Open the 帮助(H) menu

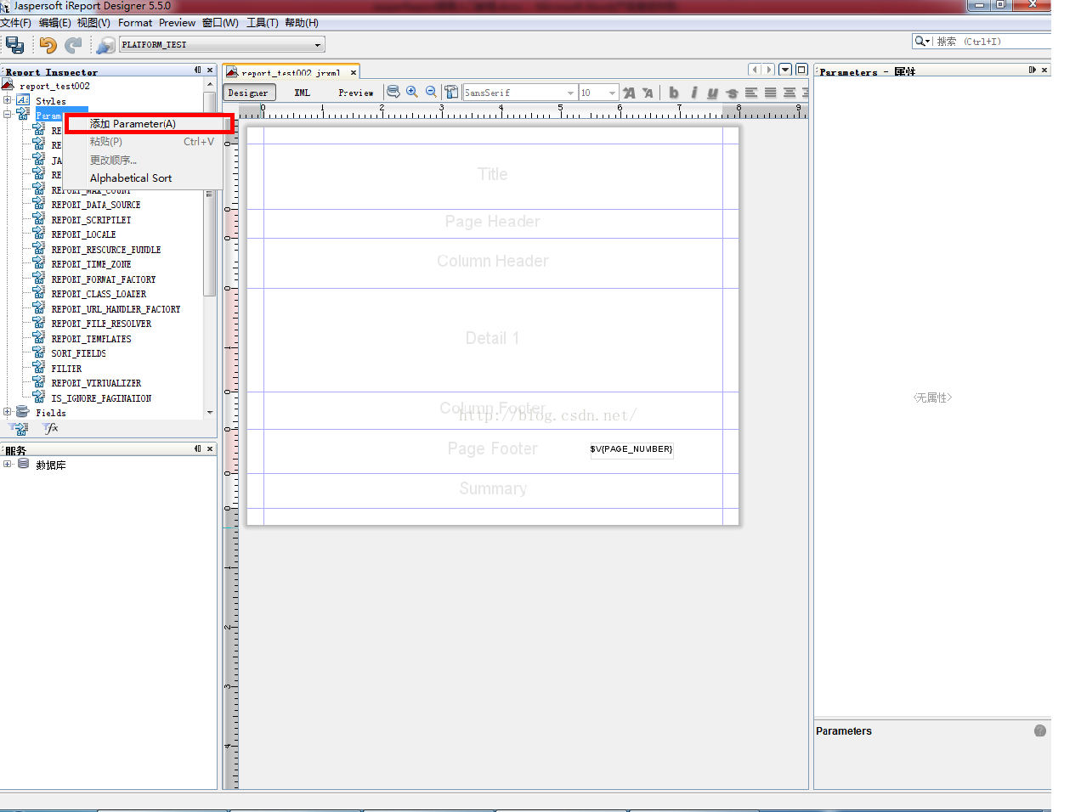click(x=302, y=23)
